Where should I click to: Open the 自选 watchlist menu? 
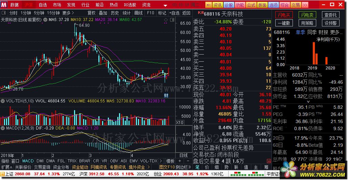43,5
